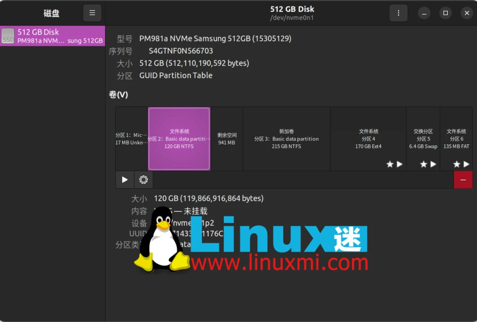
Task: Click the star icon on 6.4 GB Swap partition
Action: (x=423, y=164)
